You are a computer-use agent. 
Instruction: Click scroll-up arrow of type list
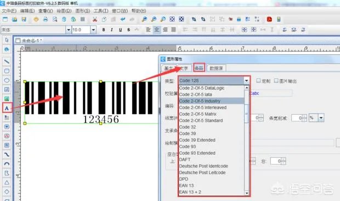click(x=247, y=88)
